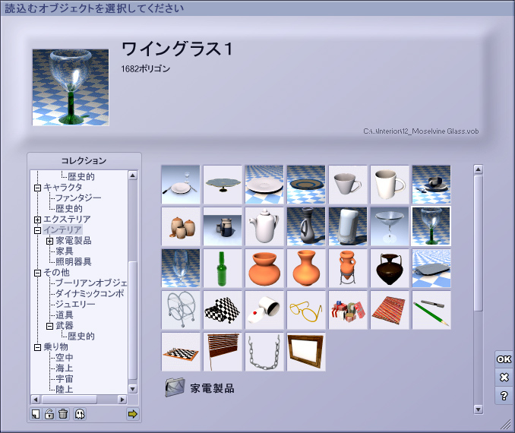
Task: Select the white mug thumbnail
Action: tap(390, 185)
